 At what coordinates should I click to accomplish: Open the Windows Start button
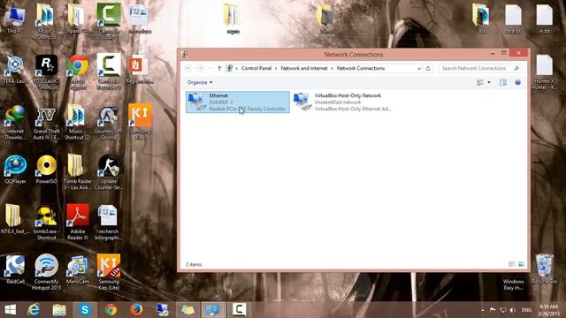coord(10,310)
